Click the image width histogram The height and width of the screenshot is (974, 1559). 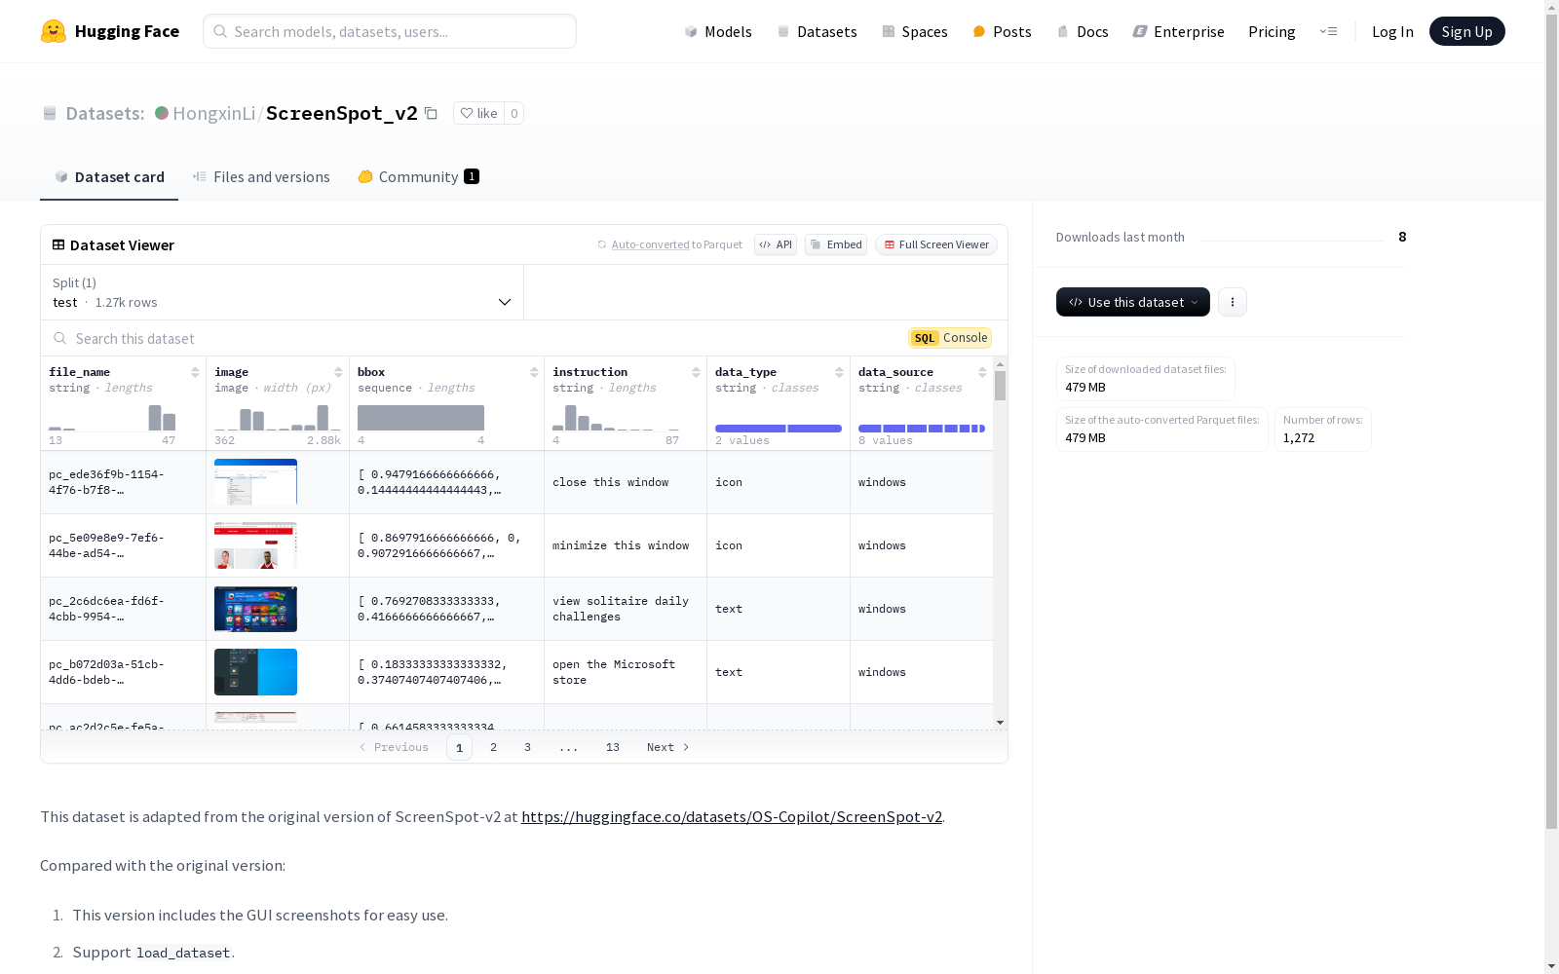[x=278, y=418]
